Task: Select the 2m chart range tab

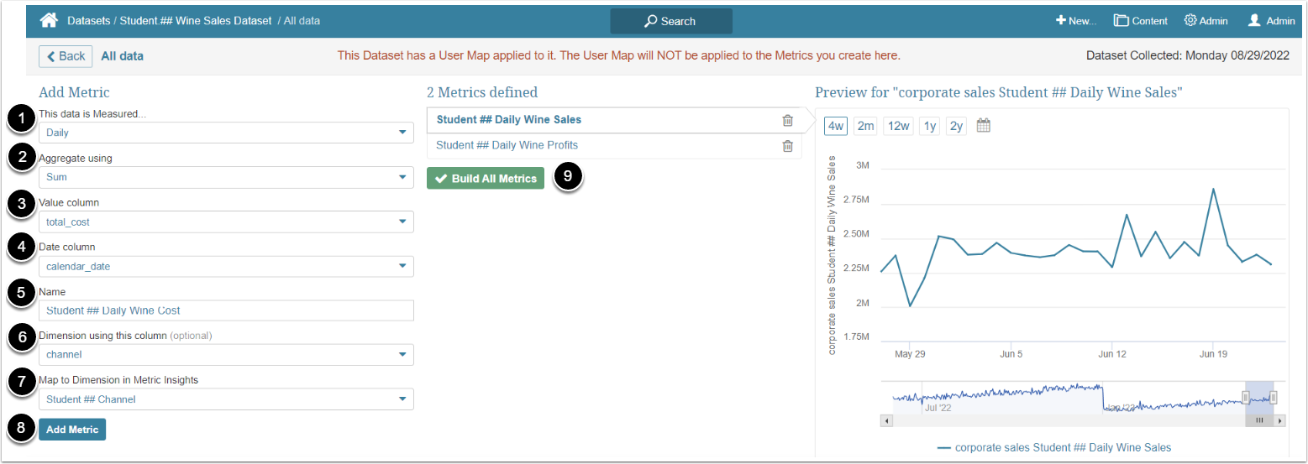Action: click(865, 126)
